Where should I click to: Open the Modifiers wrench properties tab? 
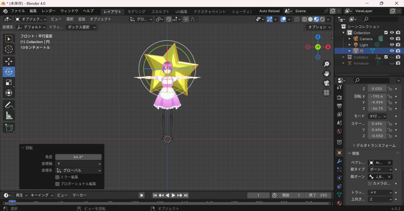[339, 161]
